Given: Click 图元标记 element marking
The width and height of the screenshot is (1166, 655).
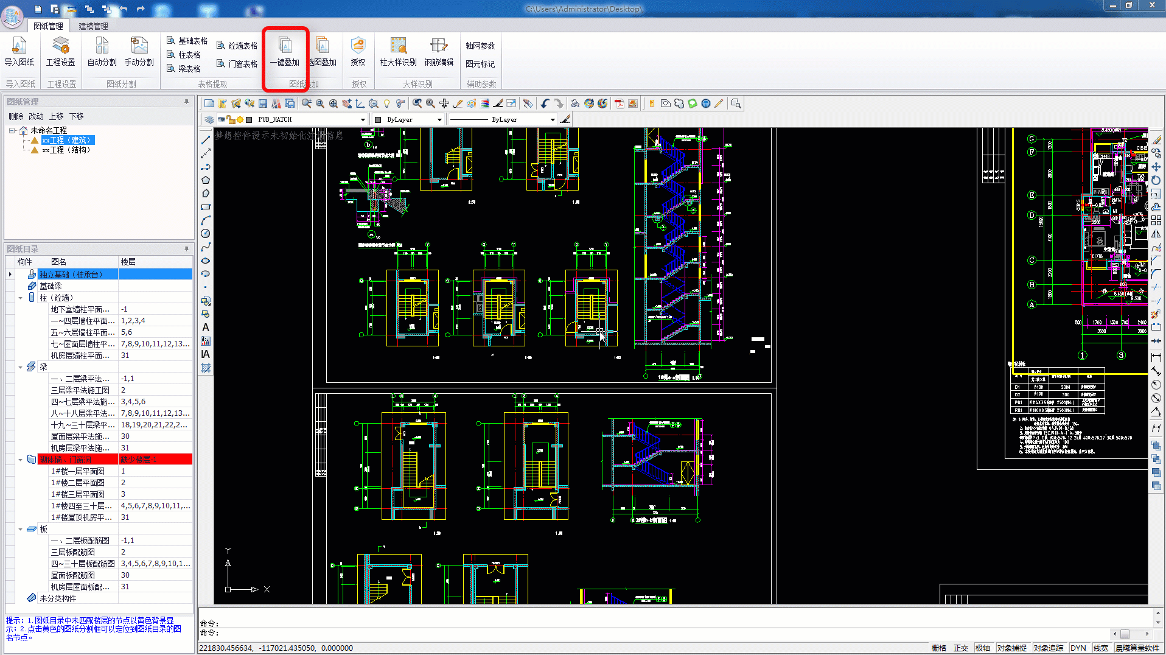Looking at the screenshot, I should click(480, 64).
